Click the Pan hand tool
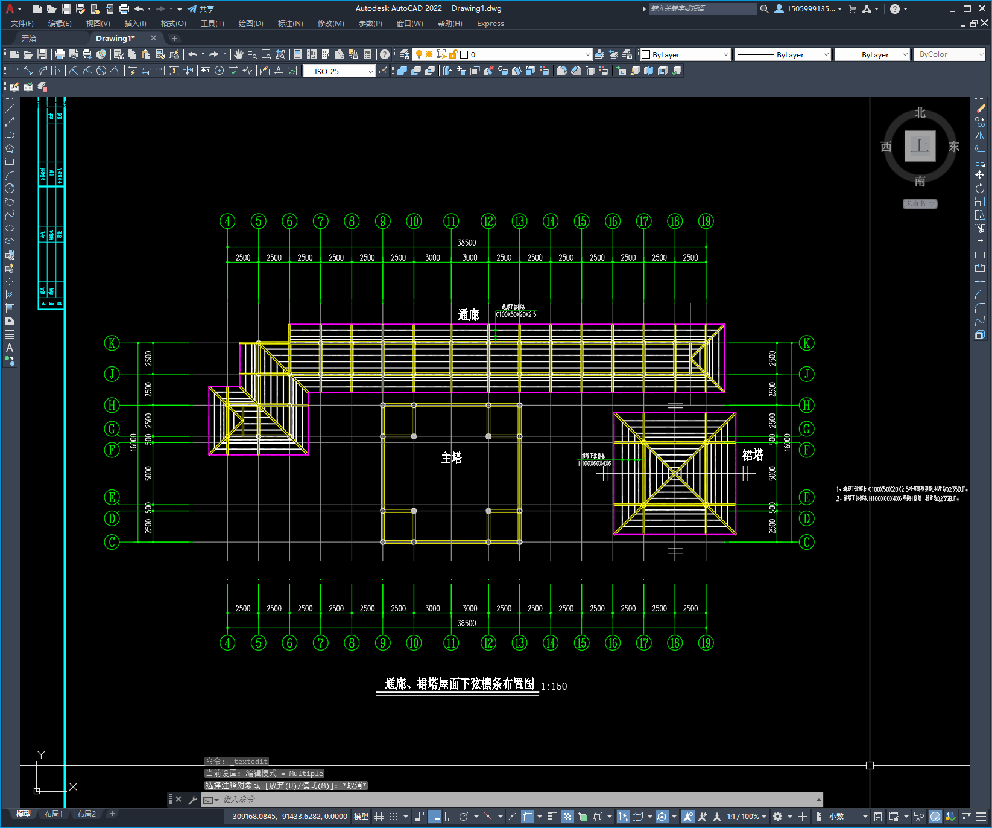Image resolution: width=992 pixels, height=828 pixels. pos(239,54)
